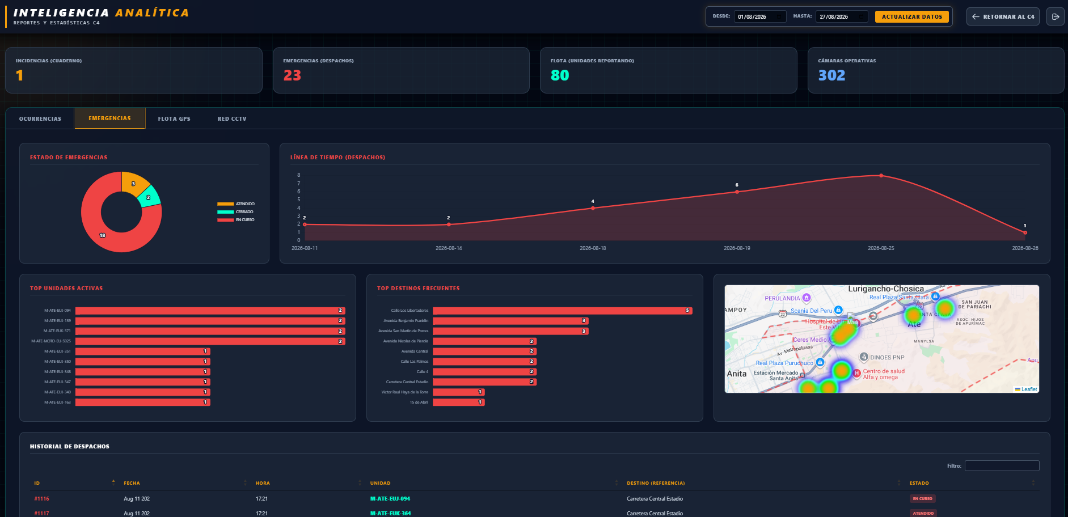Click the EN CURSO status badge in row #1116

[x=922, y=499]
